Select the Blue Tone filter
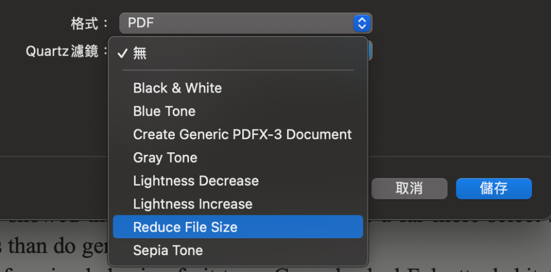The image size is (551, 272). pyautogui.click(x=164, y=112)
